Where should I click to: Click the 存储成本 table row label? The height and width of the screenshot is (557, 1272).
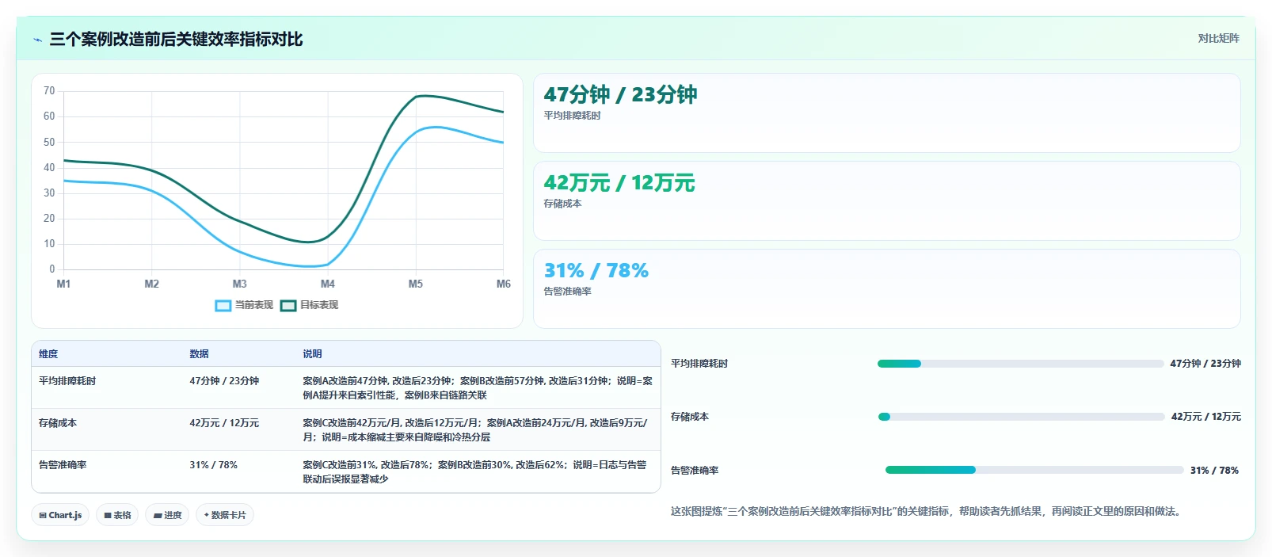(x=58, y=423)
